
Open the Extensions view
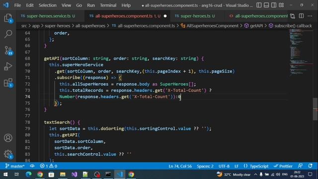coord(8,83)
